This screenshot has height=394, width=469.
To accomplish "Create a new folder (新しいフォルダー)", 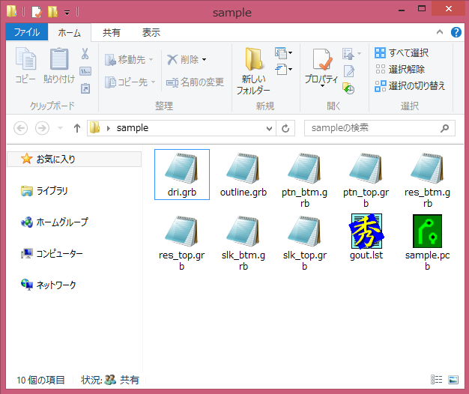I will click(x=253, y=71).
